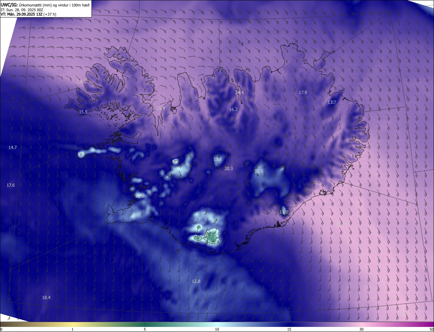Screen dimensions: 434x332
Task: Click the yellow section of the color scale
Action: 73,324
